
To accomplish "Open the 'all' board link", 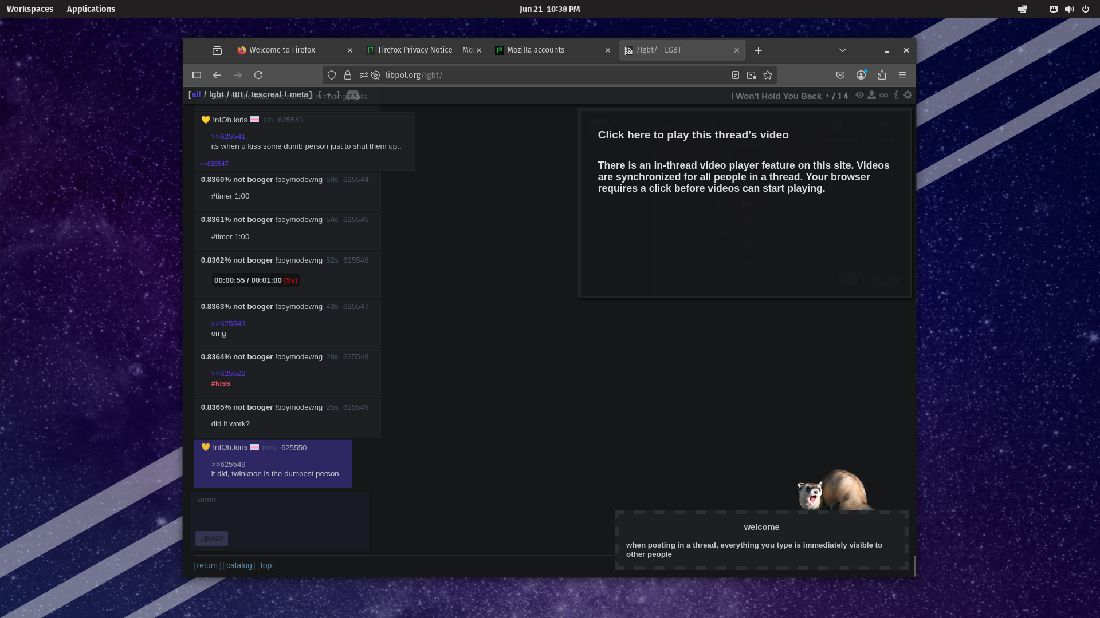I will (196, 94).
